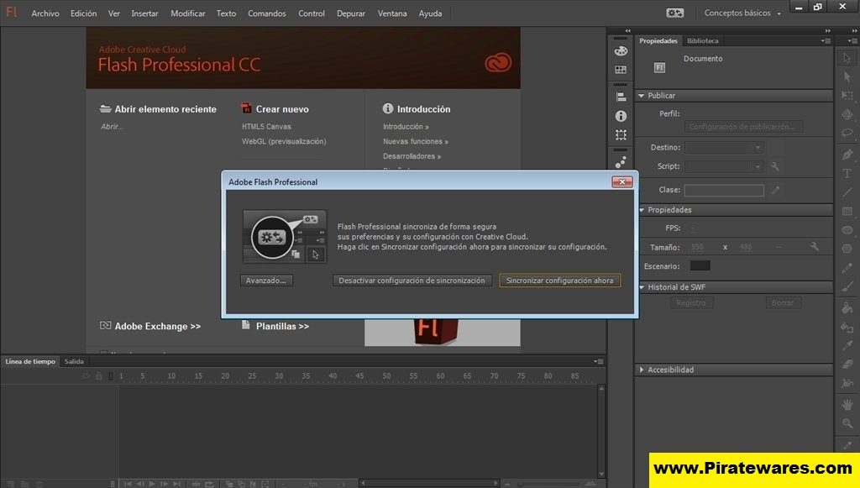
Task: Open the Modificar menu
Action: pos(187,13)
